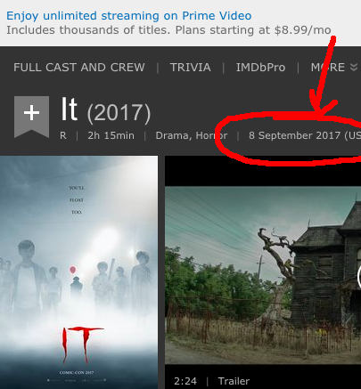The width and height of the screenshot is (361, 389).
Task: Click the 2h 15min runtime text
Action: point(111,135)
